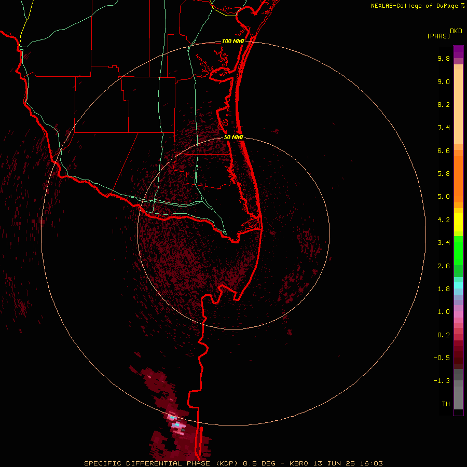
Task: Click the 0.2 value on the color scale
Action: 444,335
